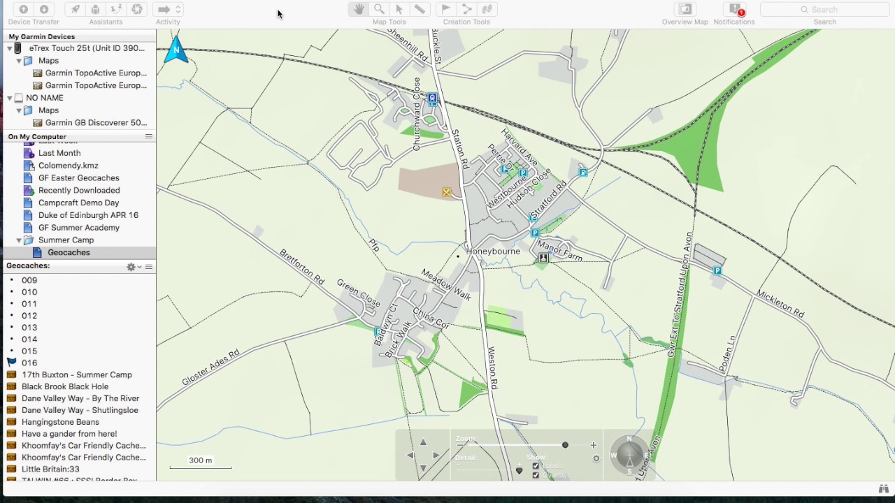
Task: Click the backpack assistant icon
Action: pos(96,9)
